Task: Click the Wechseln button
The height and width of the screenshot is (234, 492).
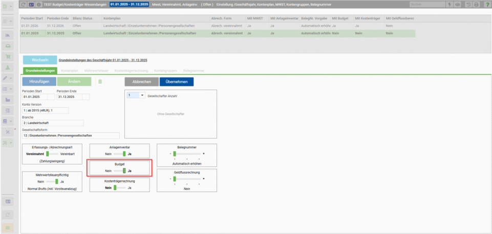Action: [40, 60]
